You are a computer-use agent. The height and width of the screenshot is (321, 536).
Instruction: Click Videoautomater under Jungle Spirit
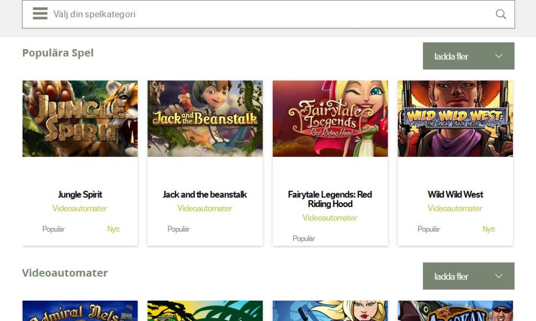(80, 209)
